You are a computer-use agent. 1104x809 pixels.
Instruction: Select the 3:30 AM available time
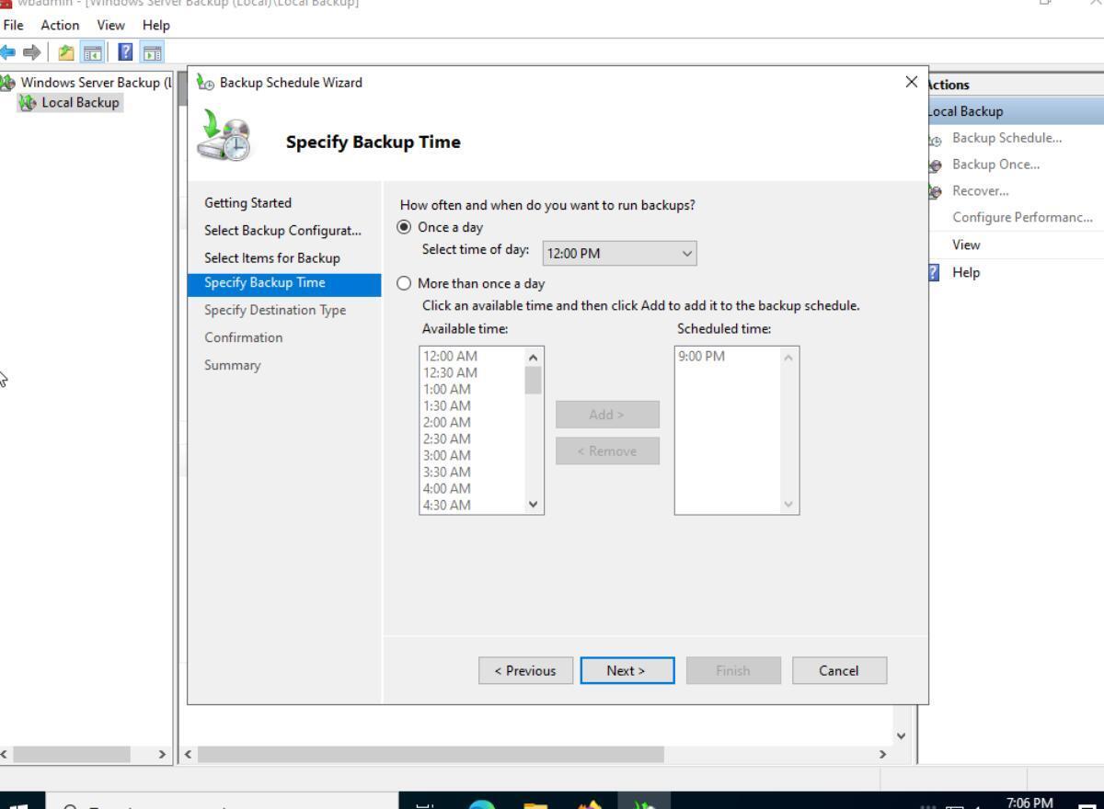tap(447, 472)
